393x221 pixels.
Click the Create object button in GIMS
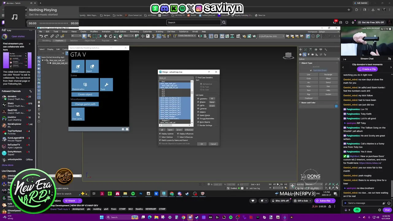85,95
